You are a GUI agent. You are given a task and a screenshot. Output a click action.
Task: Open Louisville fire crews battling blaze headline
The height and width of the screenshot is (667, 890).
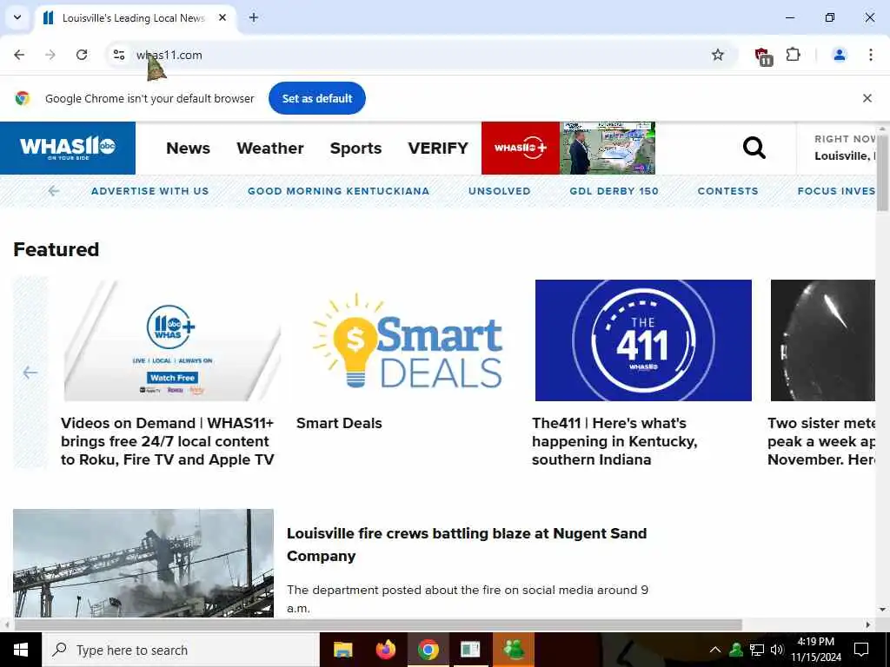click(x=467, y=545)
